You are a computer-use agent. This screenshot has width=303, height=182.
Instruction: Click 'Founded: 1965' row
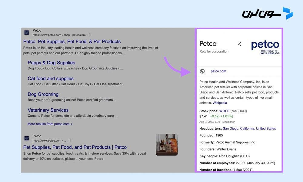click(211, 135)
